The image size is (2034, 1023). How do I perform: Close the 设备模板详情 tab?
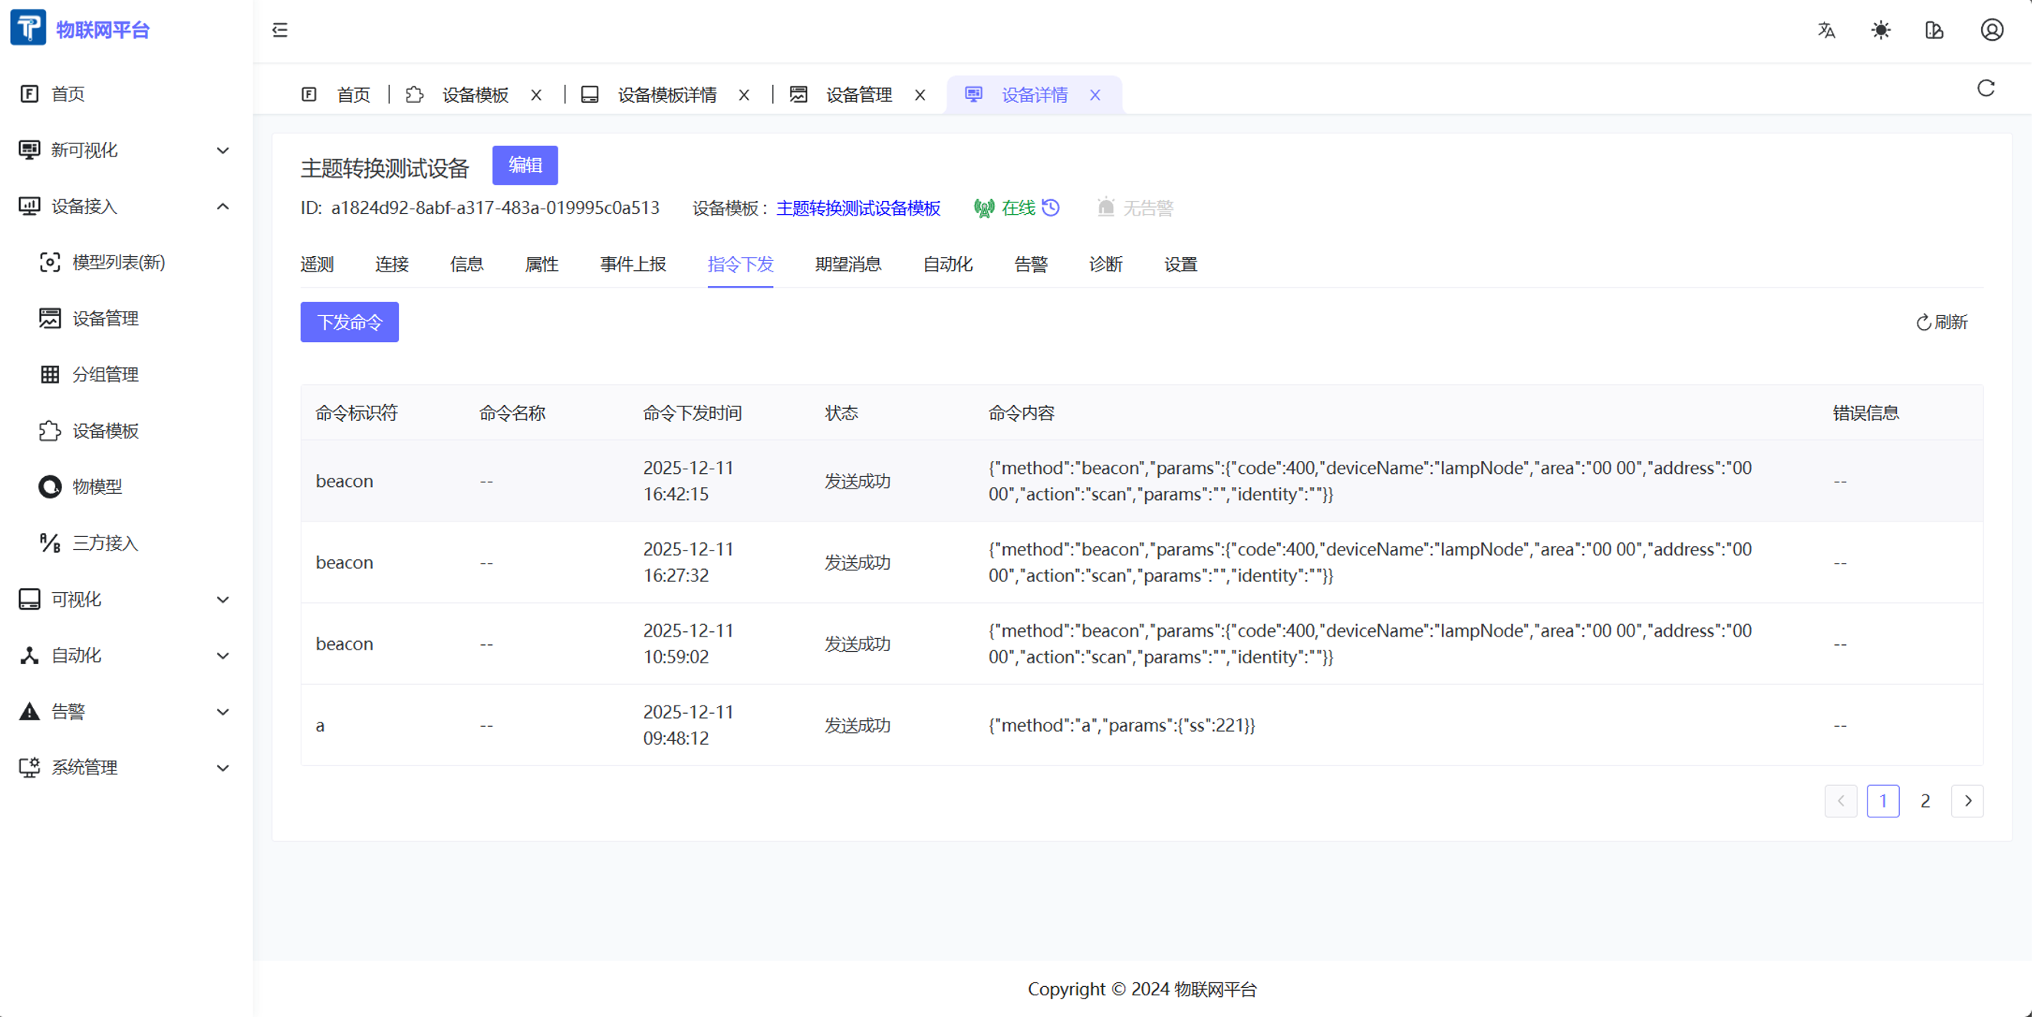coord(745,95)
